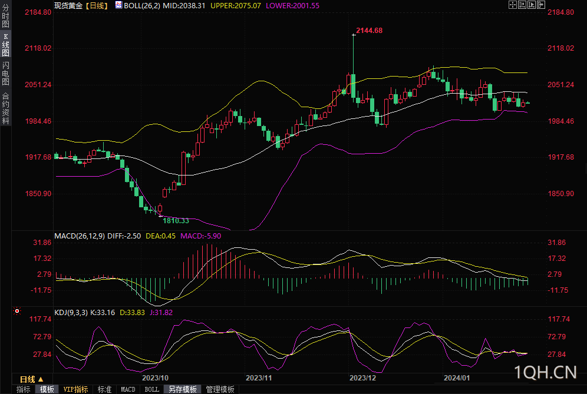Viewport: 587px width, 394px height.
Task: Click the crosshair cursor icon at top right
Action: pyautogui.click(x=513, y=5)
